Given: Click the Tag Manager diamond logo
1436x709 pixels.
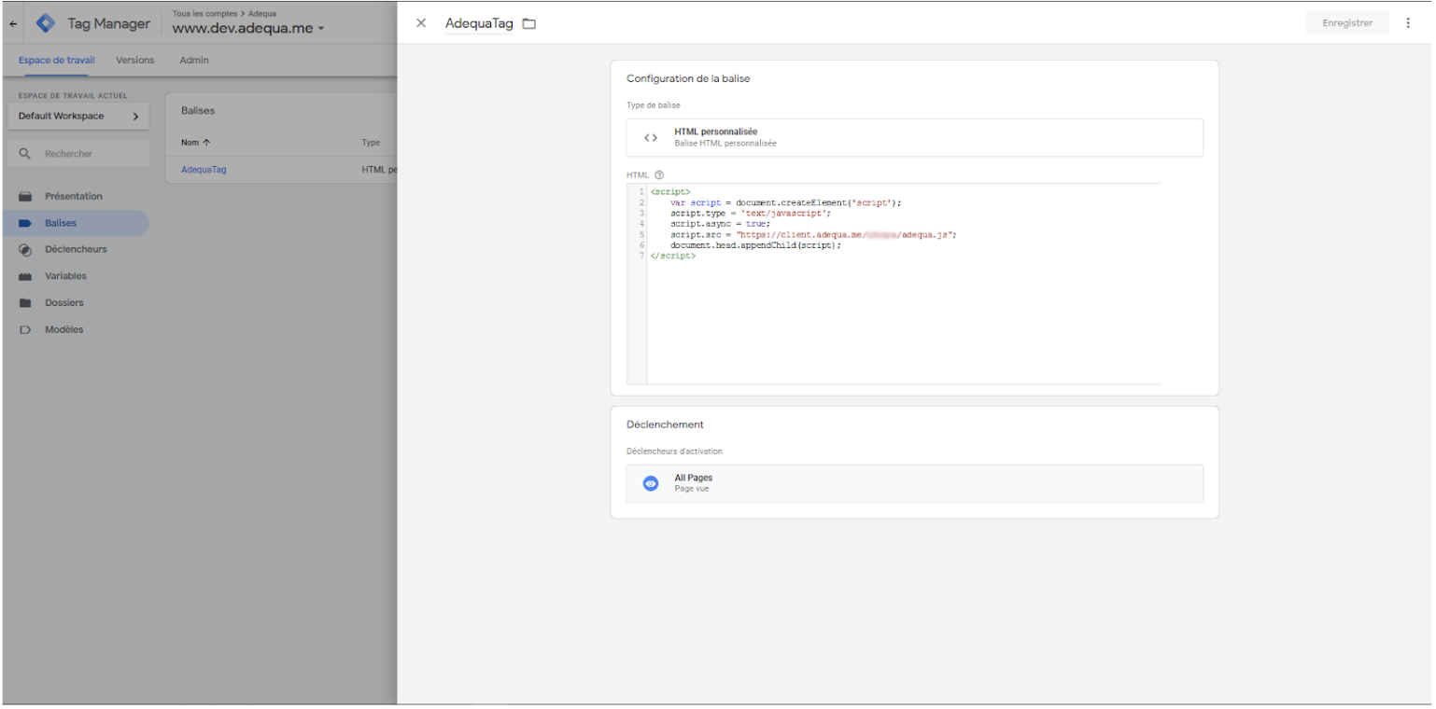Looking at the screenshot, I should tap(45, 23).
